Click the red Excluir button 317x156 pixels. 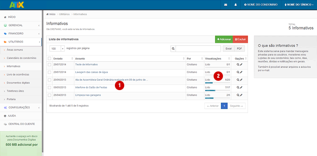point(240,40)
